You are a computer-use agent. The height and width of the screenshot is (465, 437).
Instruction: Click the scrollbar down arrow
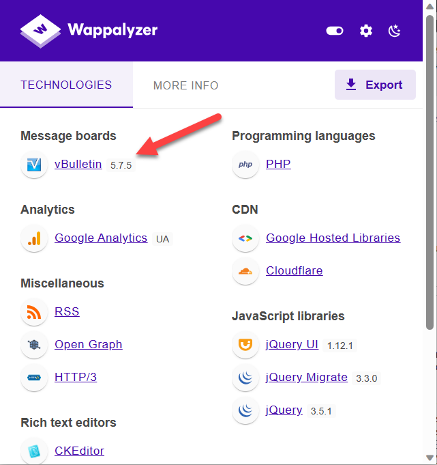[430, 457]
